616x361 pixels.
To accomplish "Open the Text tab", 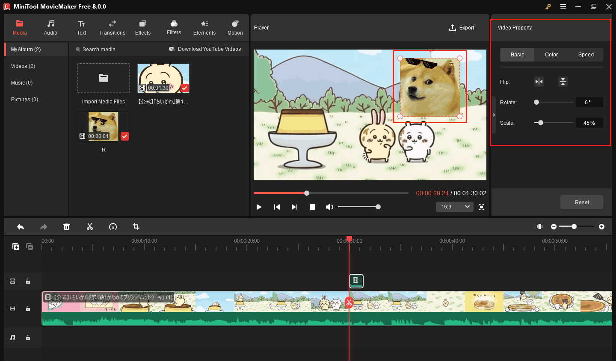I will 81,28.
